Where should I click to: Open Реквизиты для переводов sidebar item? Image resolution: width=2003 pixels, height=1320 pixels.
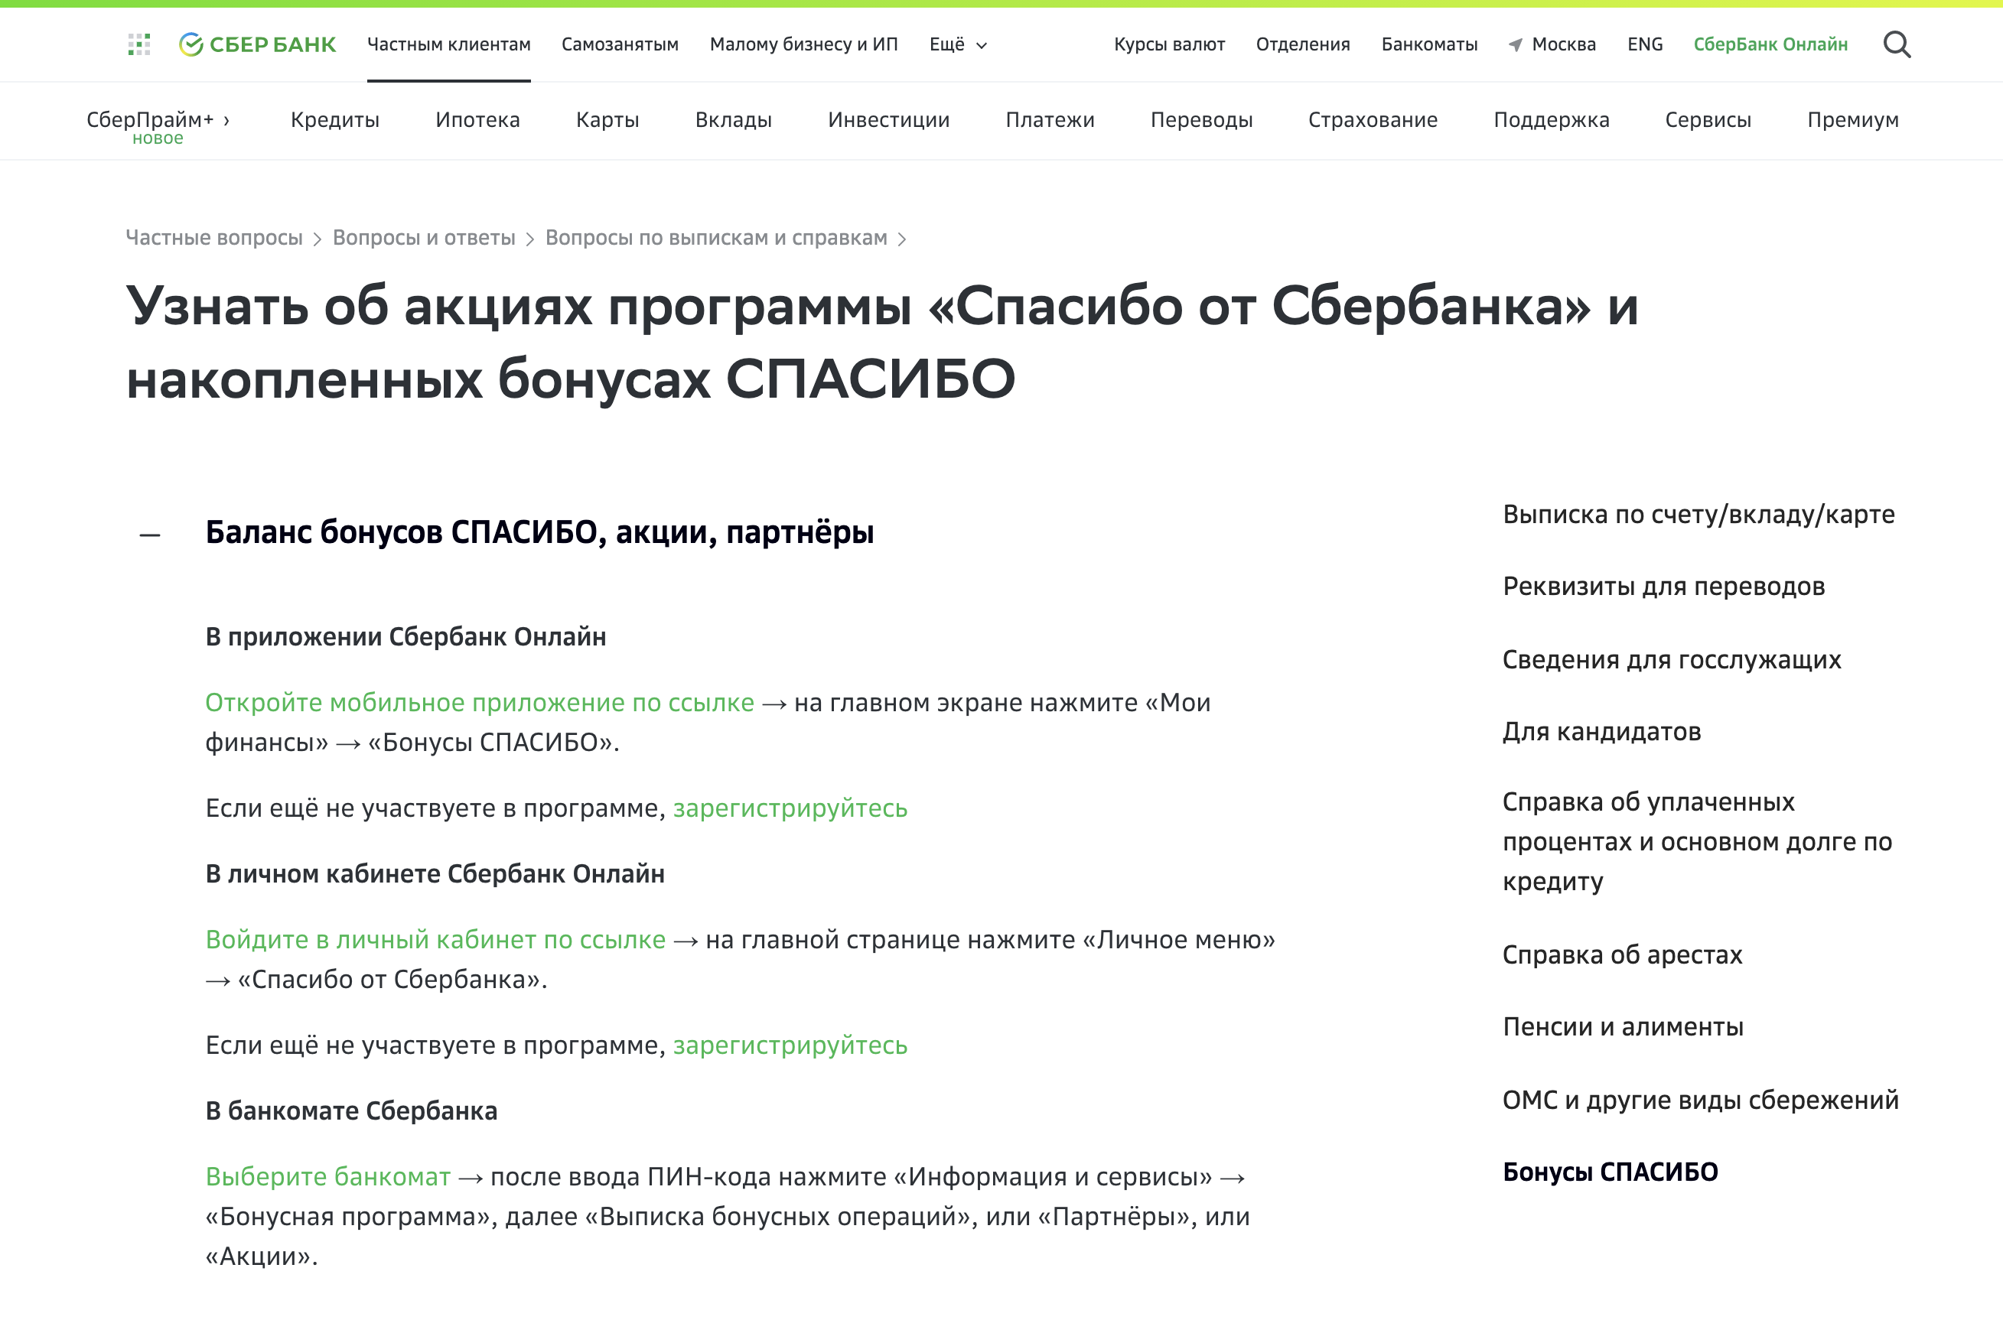point(1664,587)
